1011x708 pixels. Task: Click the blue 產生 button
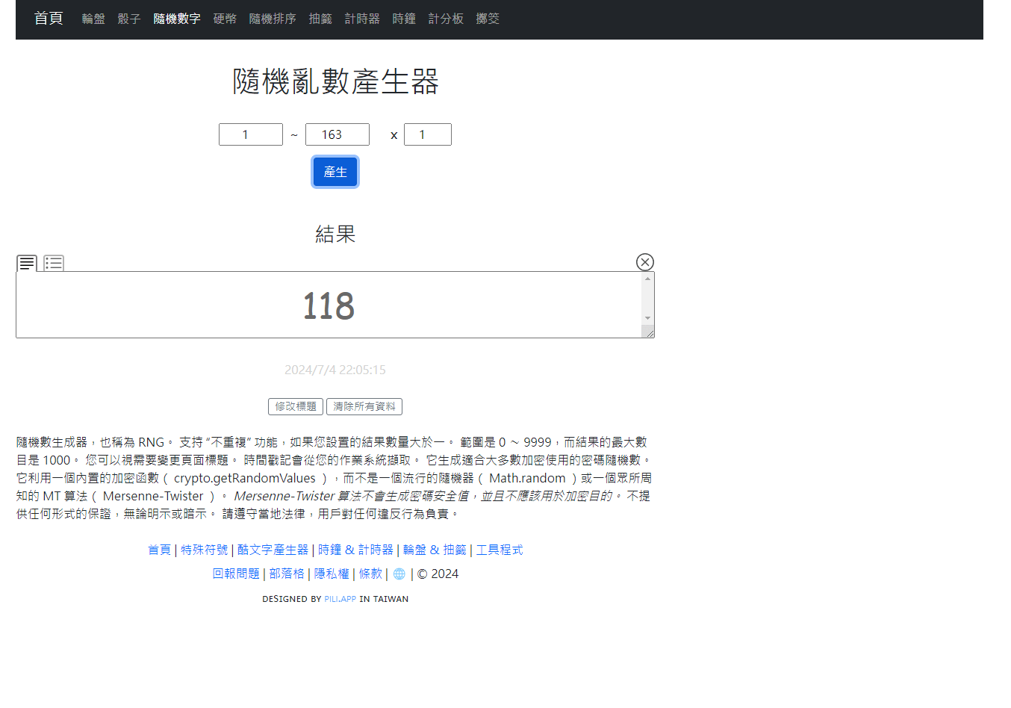coord(335,172)
